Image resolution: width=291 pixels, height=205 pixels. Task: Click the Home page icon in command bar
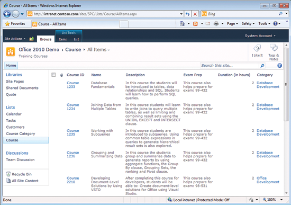(182, 23)
